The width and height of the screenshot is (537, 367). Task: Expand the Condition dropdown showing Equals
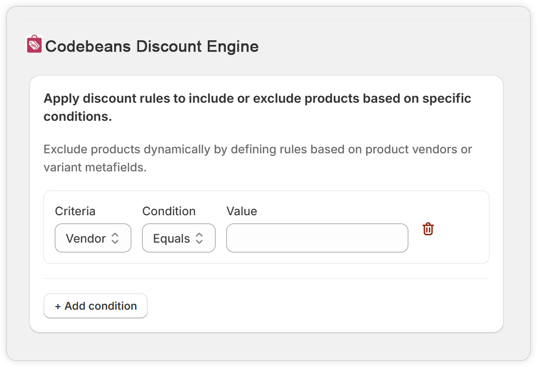point(178,238)
